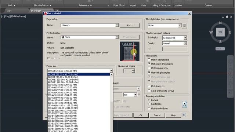Viewport: 235px width, 132px height.
Task: Collapse the dialog with the round arrow button
Action: pyautogui.click(x=184, y=115)
